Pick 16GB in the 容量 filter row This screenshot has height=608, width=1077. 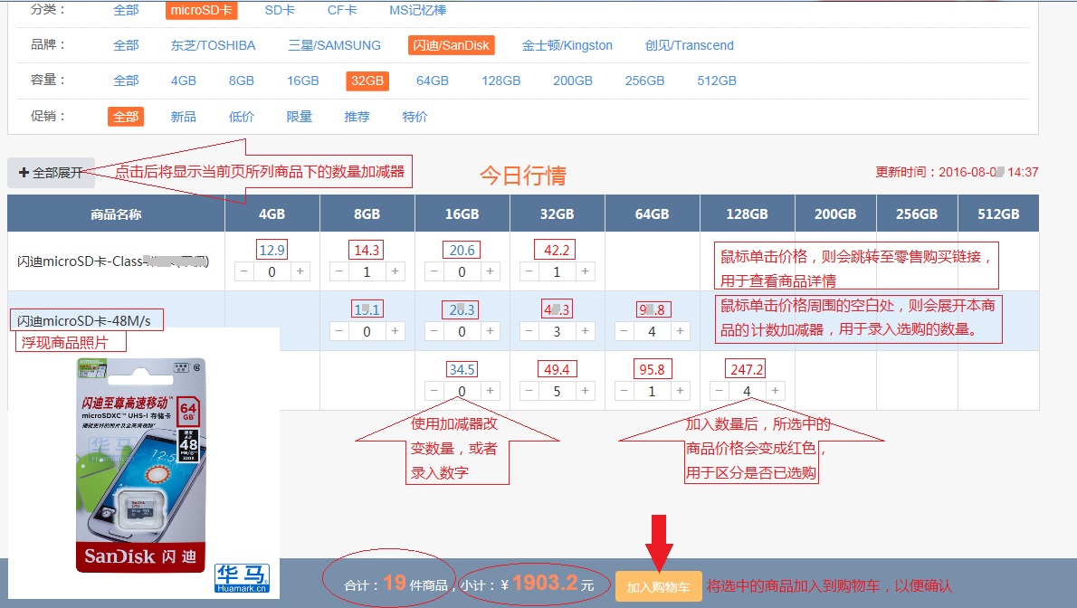tap(303, 81)
